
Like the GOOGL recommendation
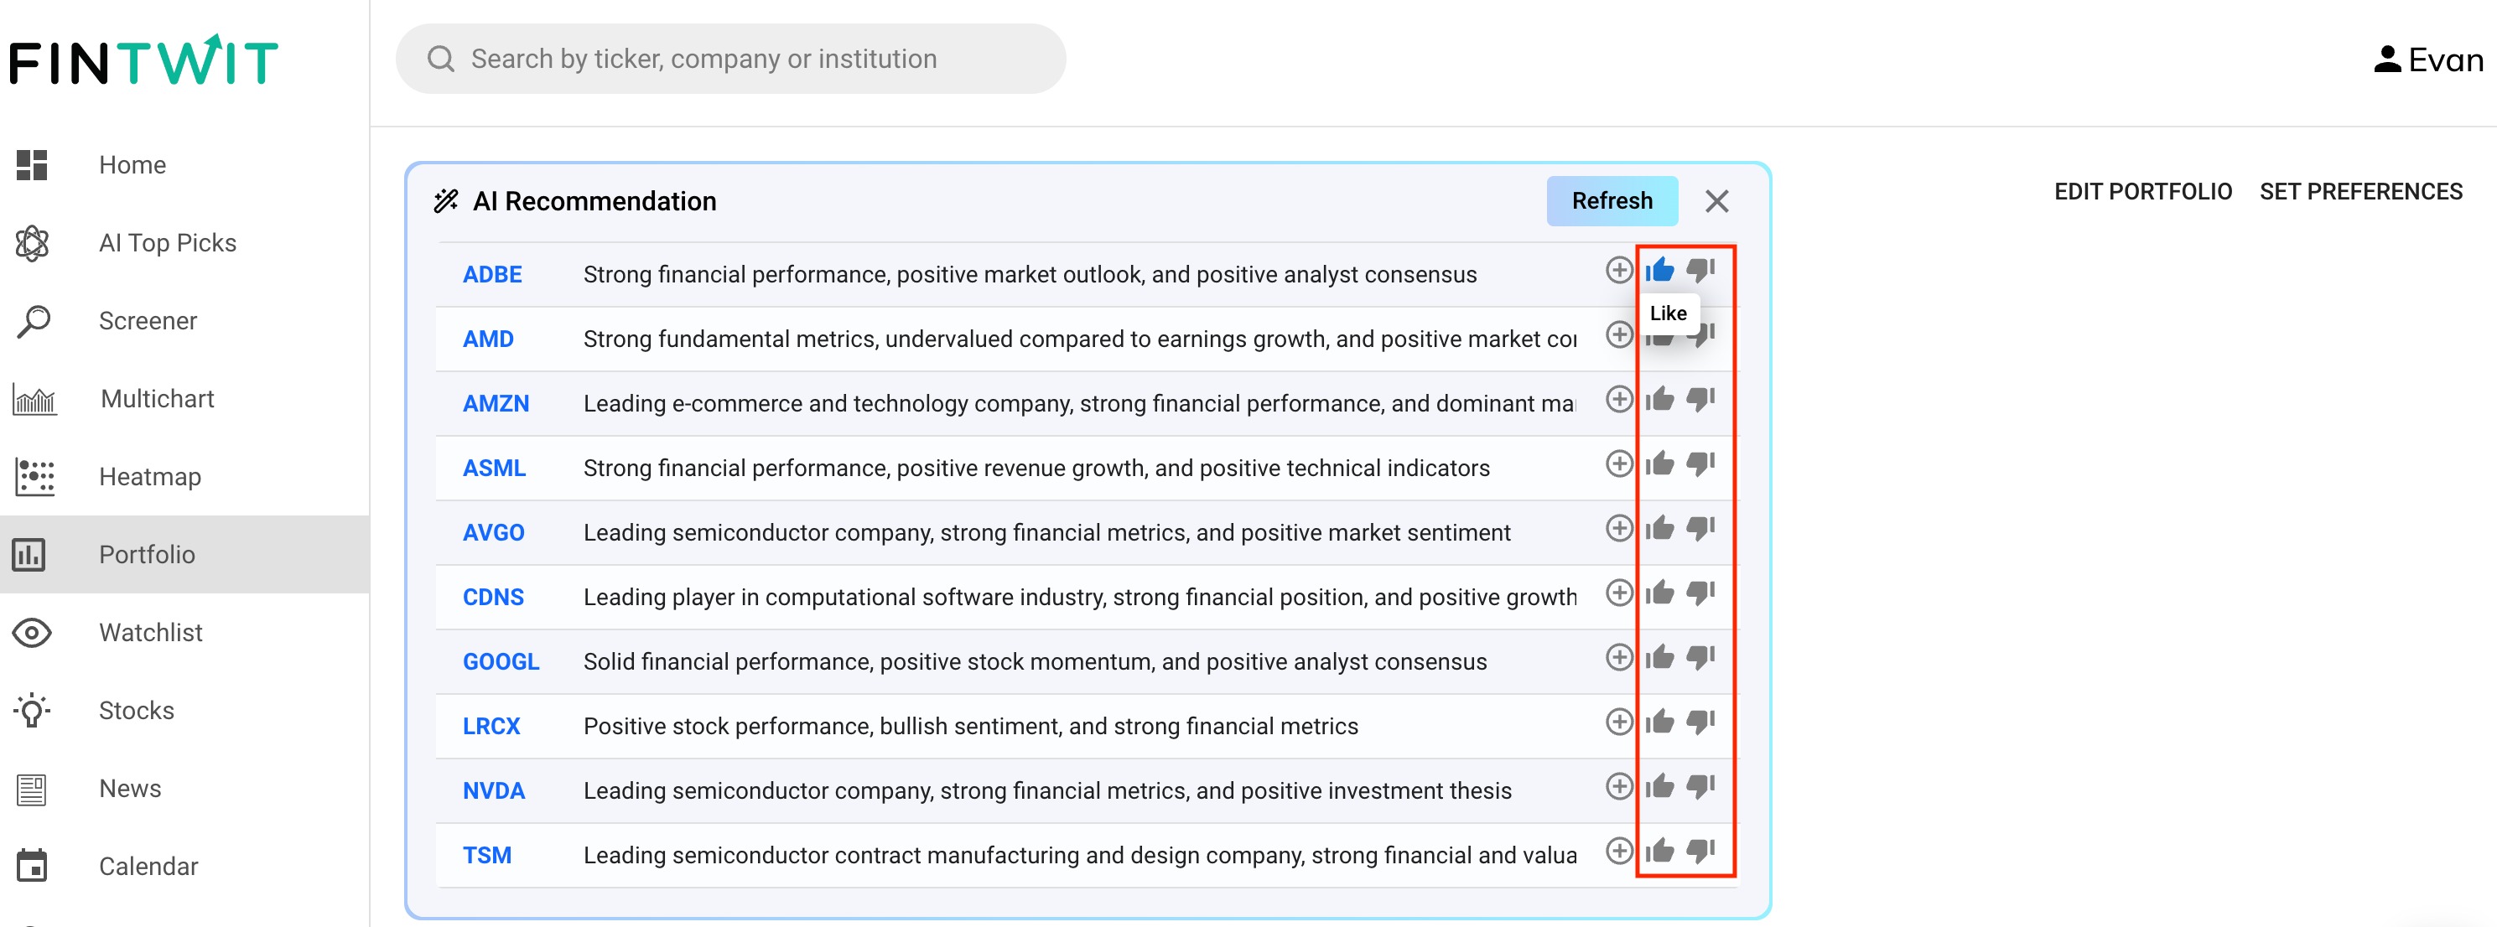point(1659,658)
